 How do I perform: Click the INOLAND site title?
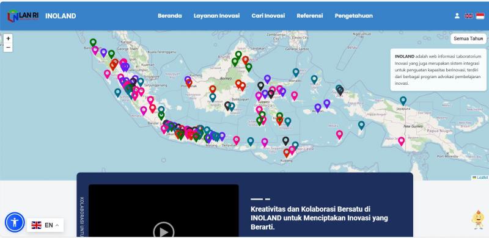[61, 16]
